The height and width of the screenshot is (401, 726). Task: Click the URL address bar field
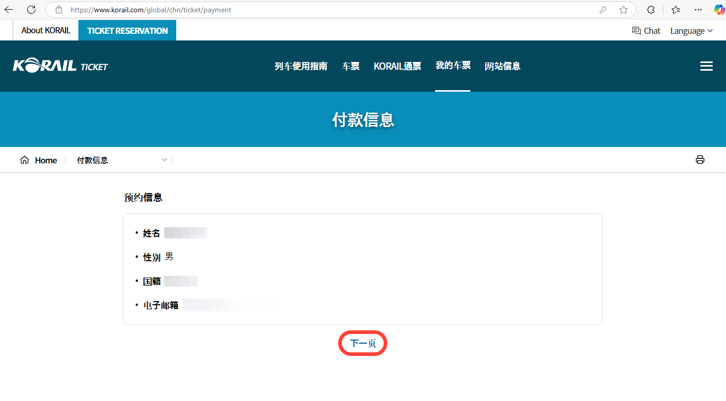[x=328, y=10]
